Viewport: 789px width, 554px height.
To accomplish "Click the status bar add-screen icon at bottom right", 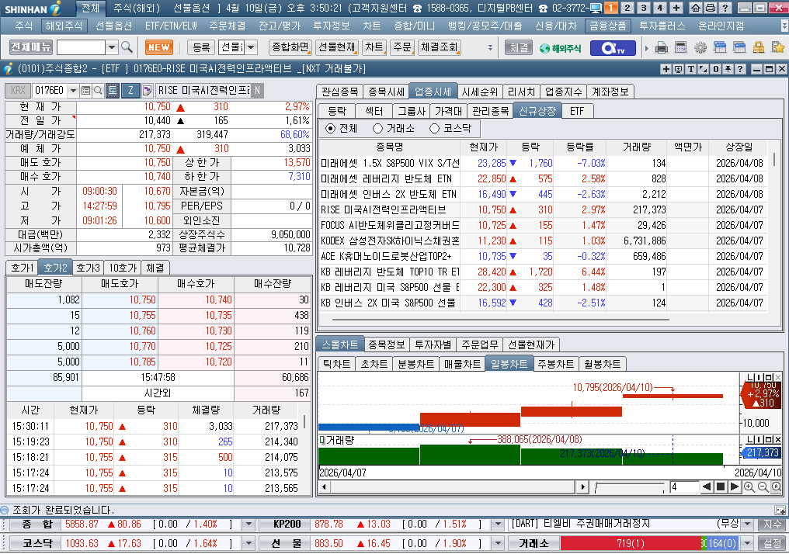I will [x=780, y=511].
